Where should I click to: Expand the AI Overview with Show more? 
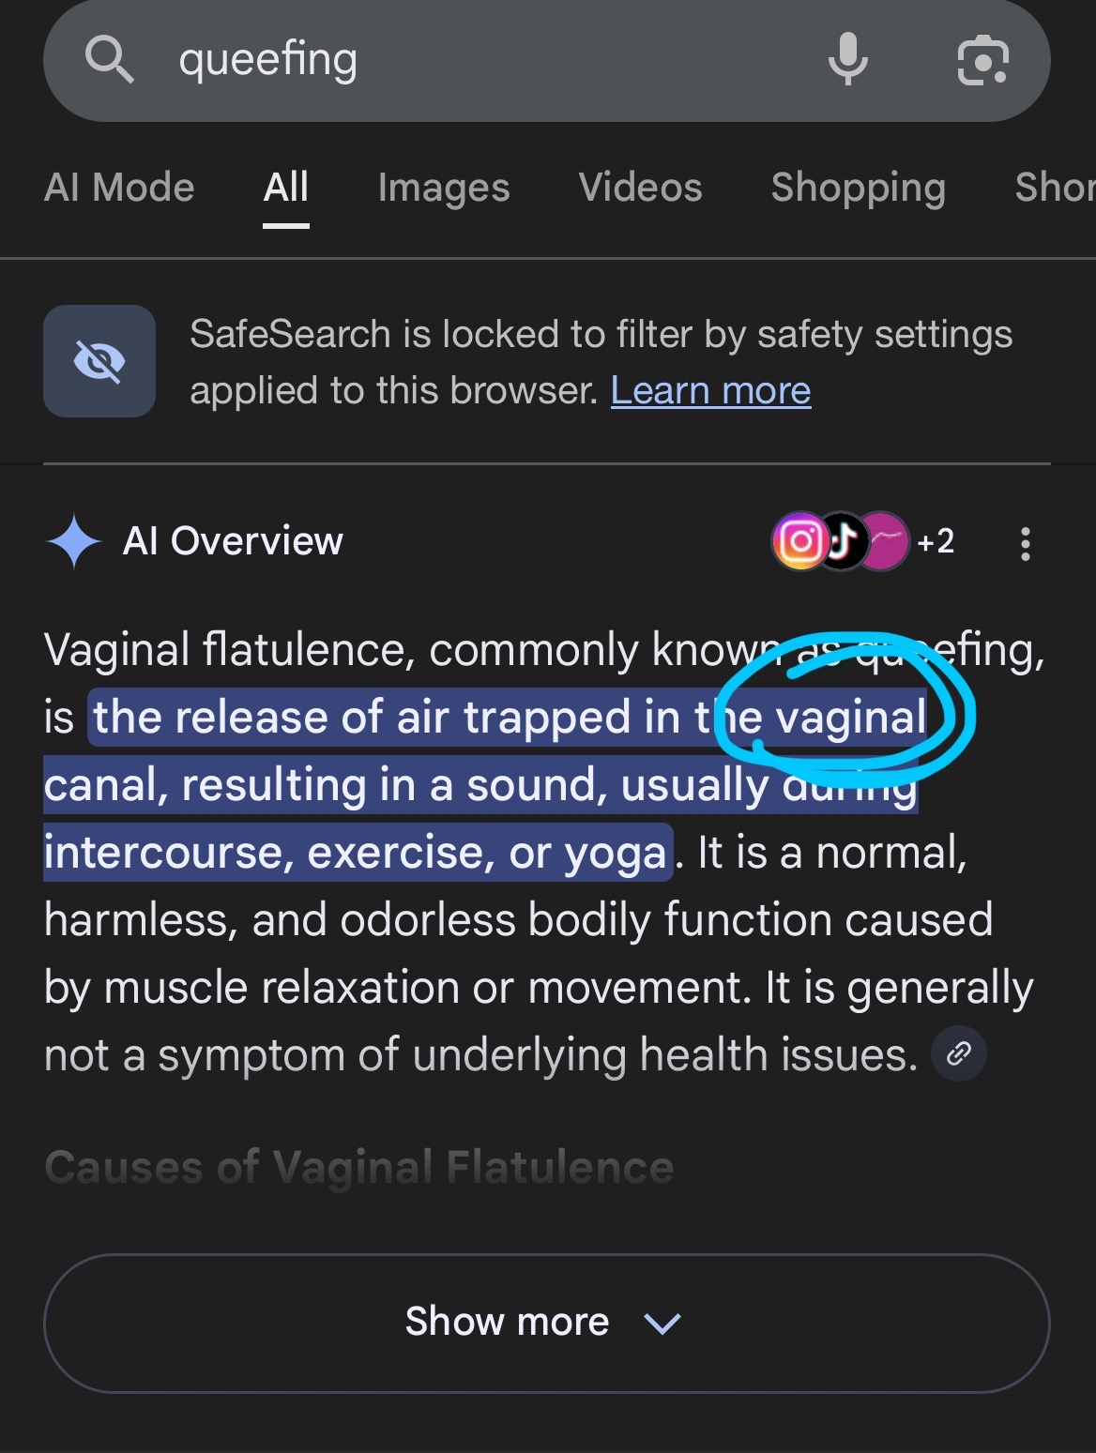(508, 1322)
